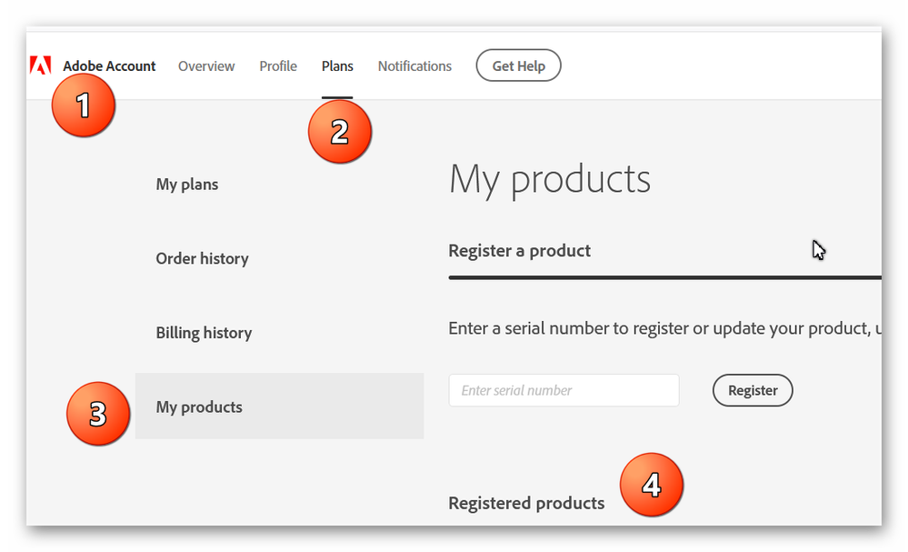Go to the Profile tab

point(278,66)
